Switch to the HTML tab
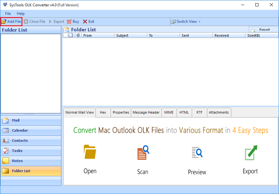The width and height of the screenshot is (279, 194). (184, 112)
